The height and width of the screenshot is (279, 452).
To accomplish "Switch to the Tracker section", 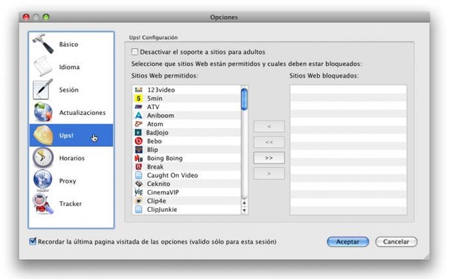I will pyautogui.click(x=71, y=203).
